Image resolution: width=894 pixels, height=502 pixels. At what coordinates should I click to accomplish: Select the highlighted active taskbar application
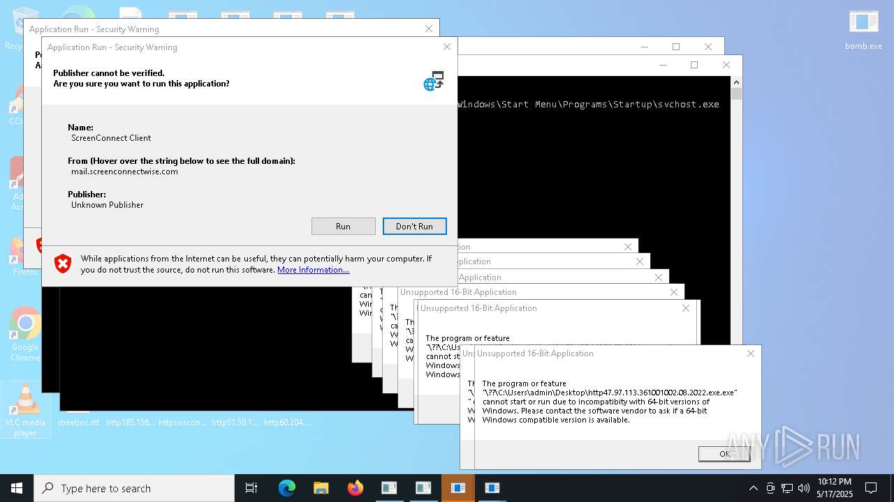[458, 488]
